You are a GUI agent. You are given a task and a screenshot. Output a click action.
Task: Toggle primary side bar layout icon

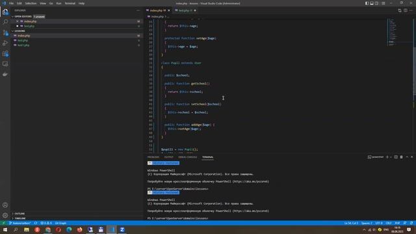click(367, 3)
